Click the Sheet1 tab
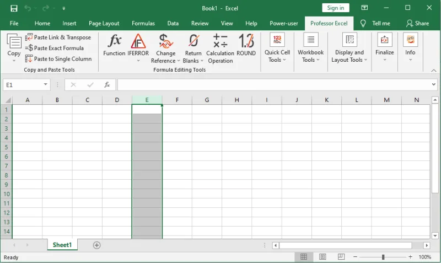The width and height of the screenshot is (441, 263). (x=62, y=245)
